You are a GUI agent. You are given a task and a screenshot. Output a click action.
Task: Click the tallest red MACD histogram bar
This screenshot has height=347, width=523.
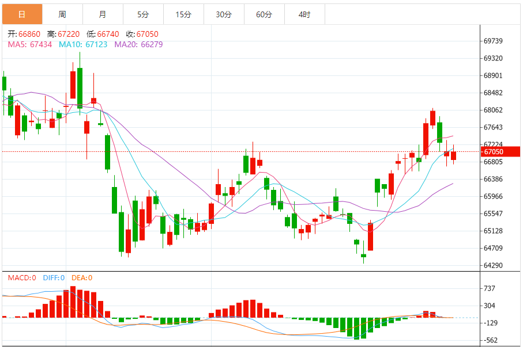click(73, 302)
